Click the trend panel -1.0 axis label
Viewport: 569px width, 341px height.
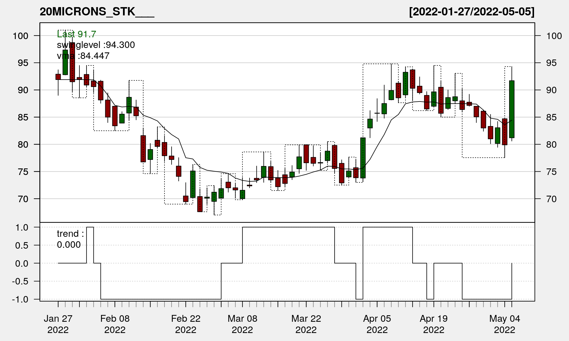coord(20,299)
